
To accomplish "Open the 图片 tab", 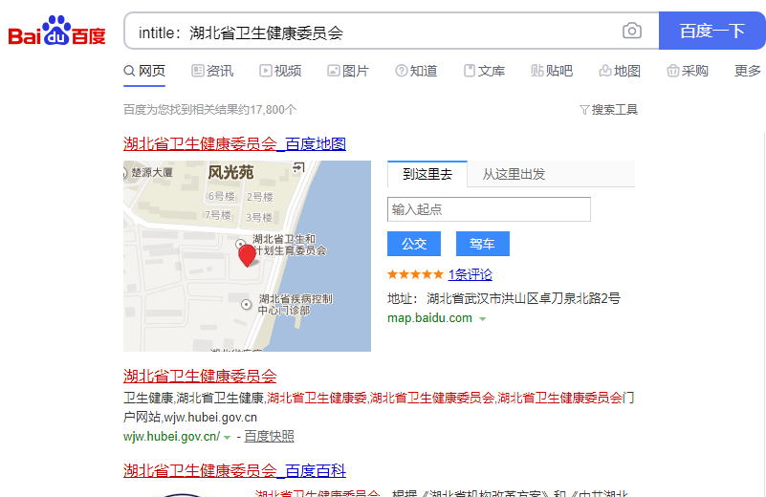I will [348, 72].
